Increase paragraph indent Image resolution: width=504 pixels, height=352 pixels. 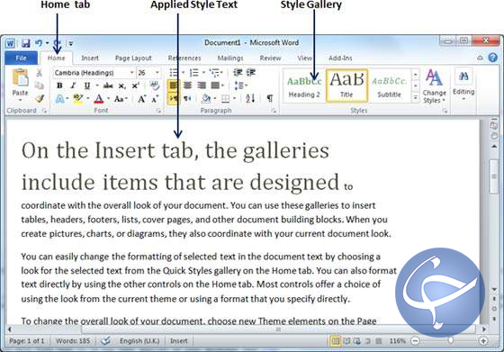[251, 73]
